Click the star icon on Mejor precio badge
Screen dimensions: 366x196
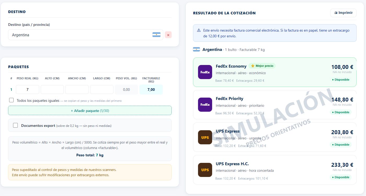tap(253, 66)
